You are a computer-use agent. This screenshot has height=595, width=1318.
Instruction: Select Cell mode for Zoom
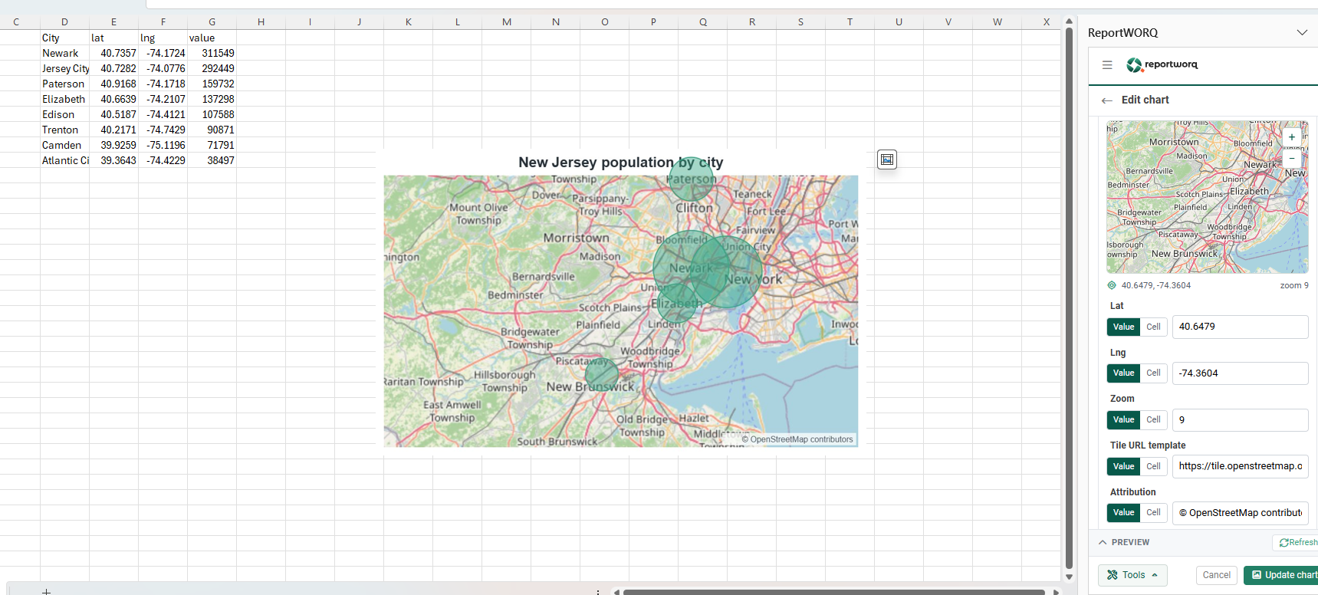click(x=1153, y=420)
